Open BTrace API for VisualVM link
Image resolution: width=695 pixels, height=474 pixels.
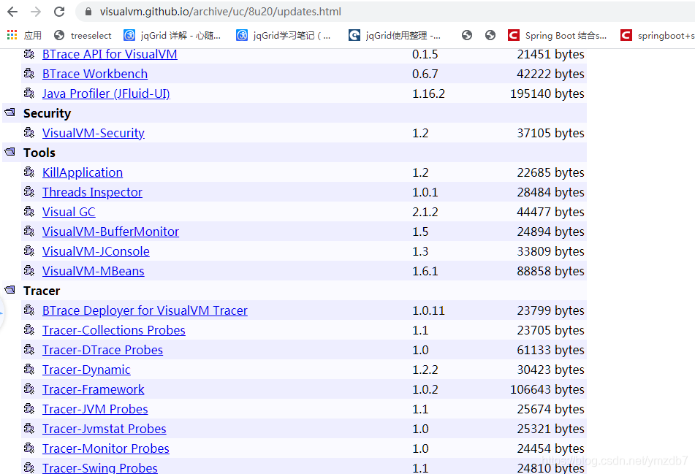110,54
